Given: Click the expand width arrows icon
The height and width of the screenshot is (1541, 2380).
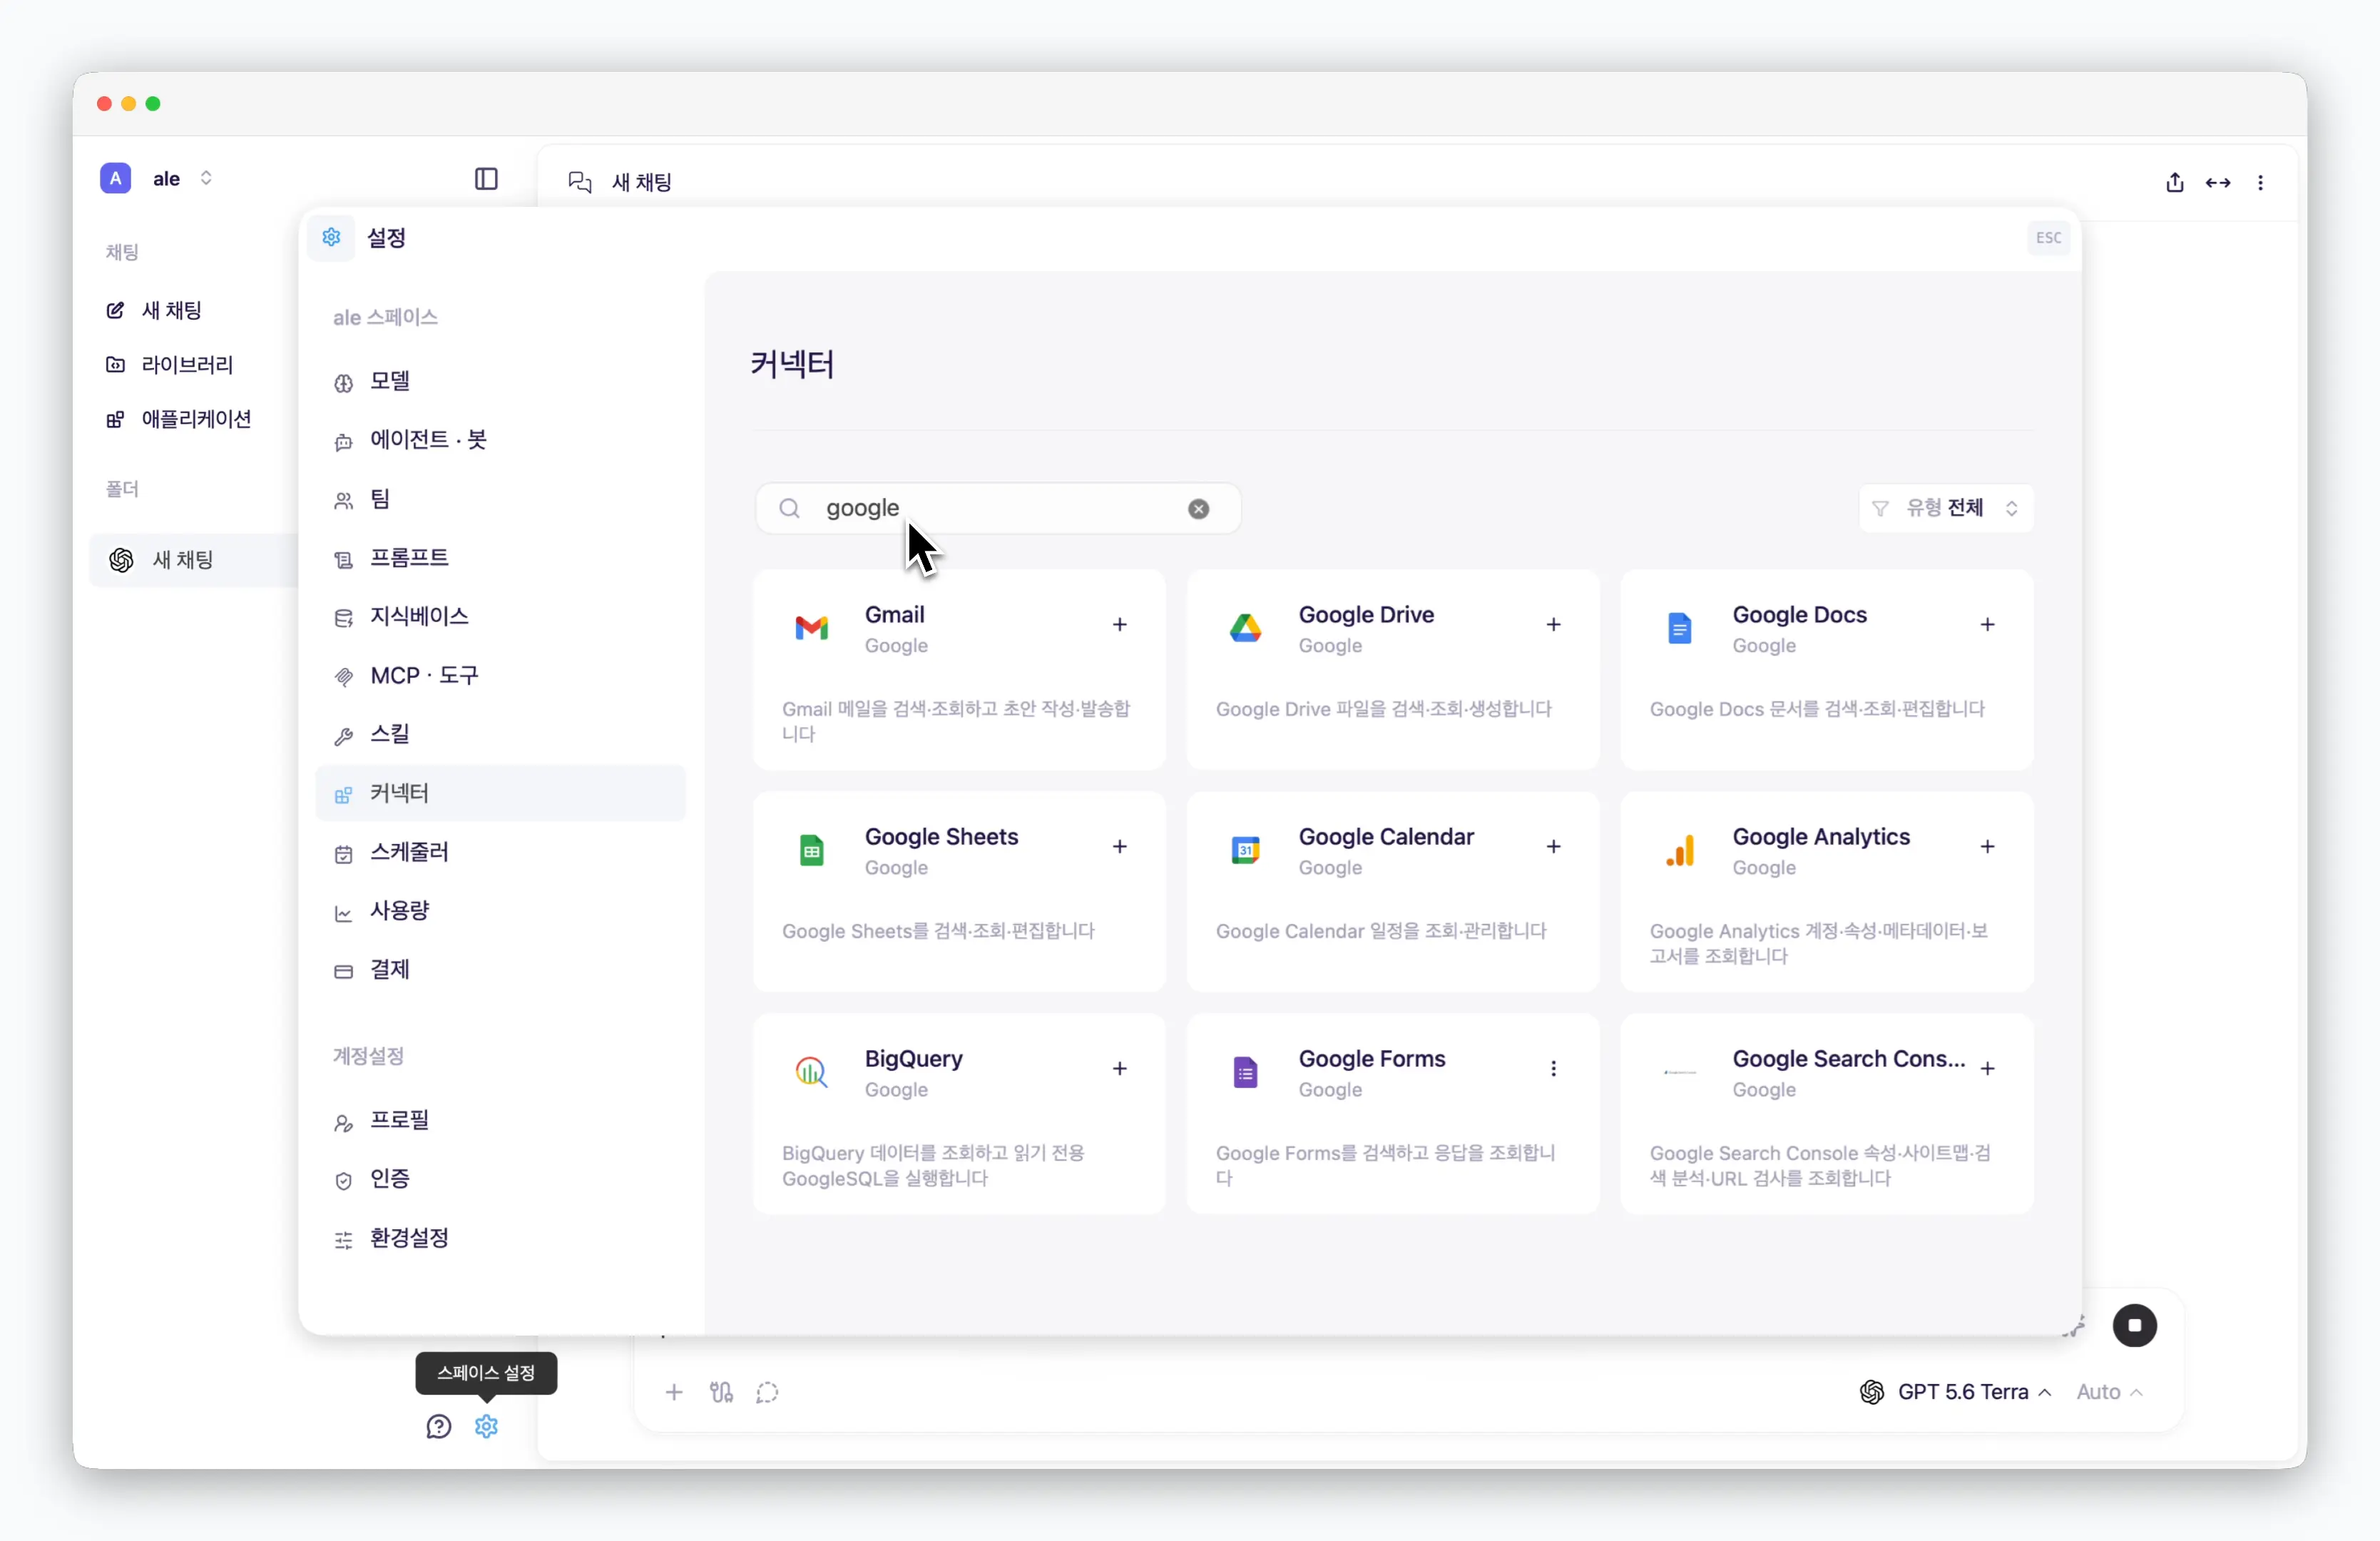Looking at the screenshot, I should tap(2218, 182).
